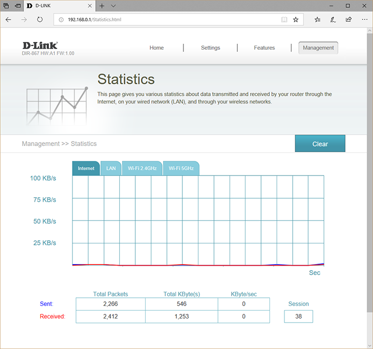Viewport: 373px width, 349px height.
Task: Open the Settings menu
Action: 210,48
